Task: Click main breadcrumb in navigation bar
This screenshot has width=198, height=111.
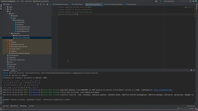Action: point(22,1)
